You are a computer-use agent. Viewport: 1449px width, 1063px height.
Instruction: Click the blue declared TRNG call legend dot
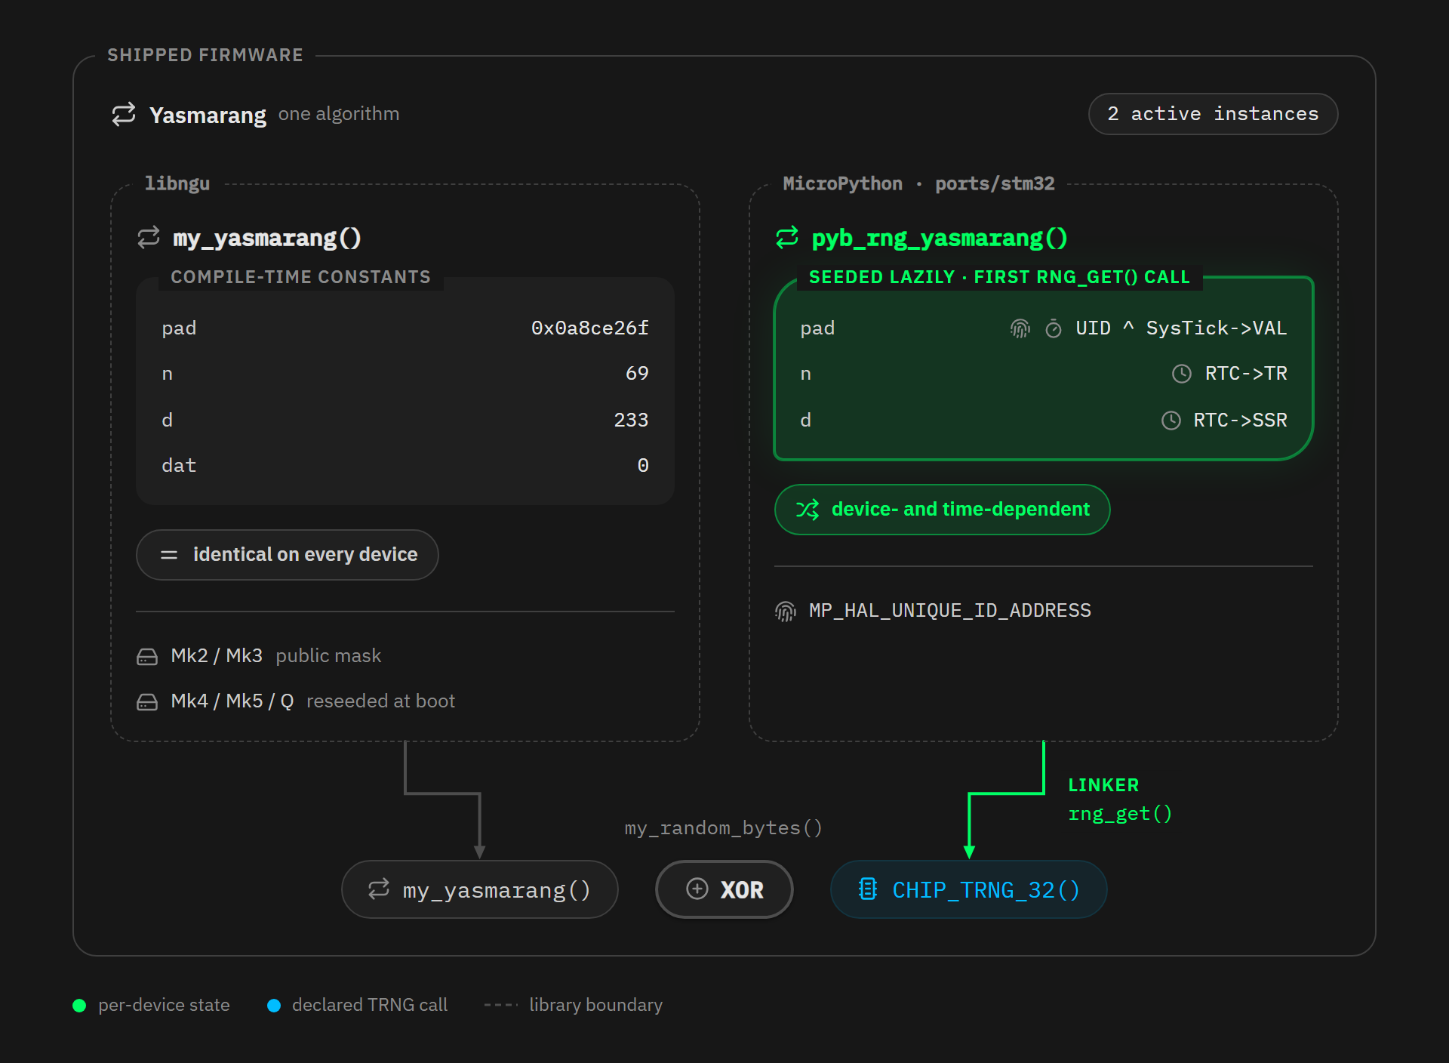(x=274, y=1005)
